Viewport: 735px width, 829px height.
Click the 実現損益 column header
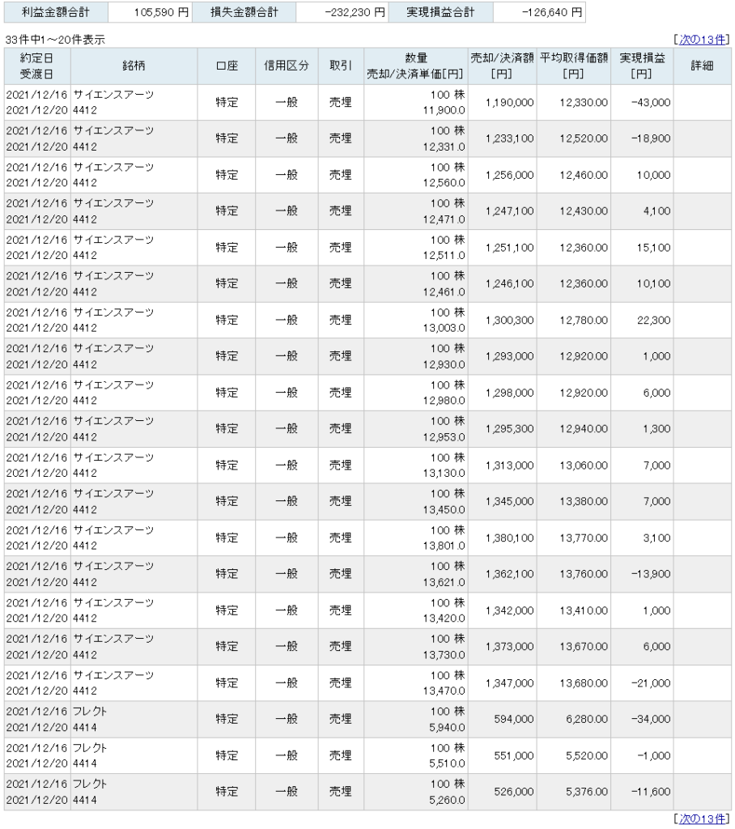(x=642, y=66)
